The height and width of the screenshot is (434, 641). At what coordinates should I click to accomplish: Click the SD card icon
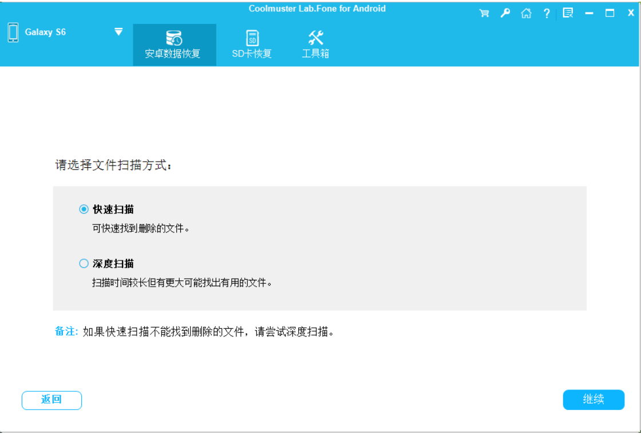pyautogui.click(x=252, y=38)
